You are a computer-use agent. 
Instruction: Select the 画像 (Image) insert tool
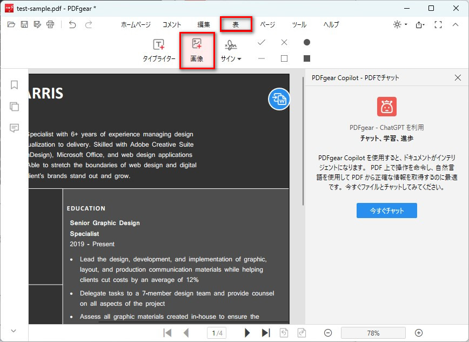coord(197,50)
